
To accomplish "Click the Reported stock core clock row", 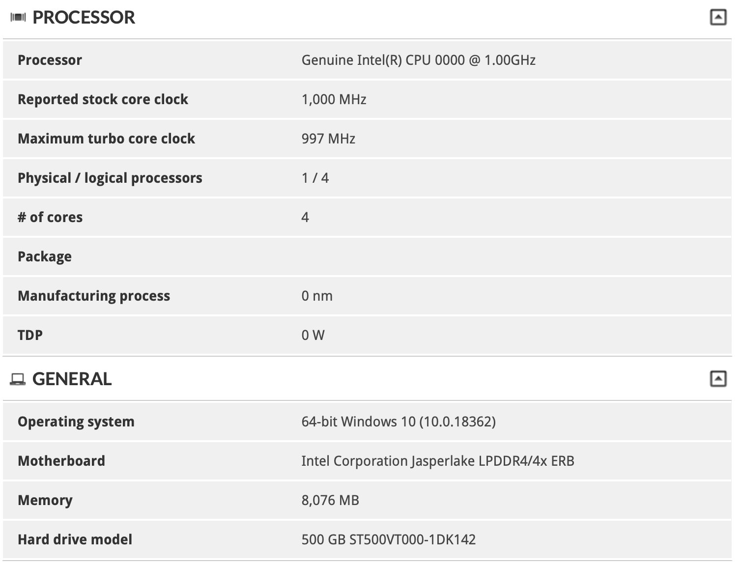I will pos(367,99).
